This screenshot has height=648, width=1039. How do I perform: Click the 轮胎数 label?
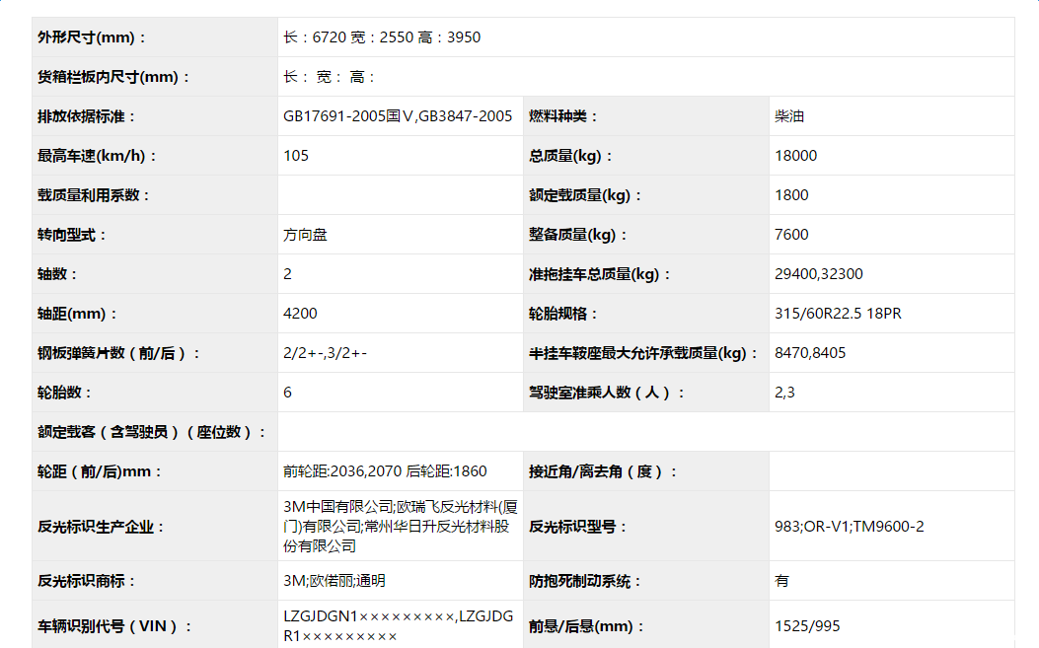point(64,393)
